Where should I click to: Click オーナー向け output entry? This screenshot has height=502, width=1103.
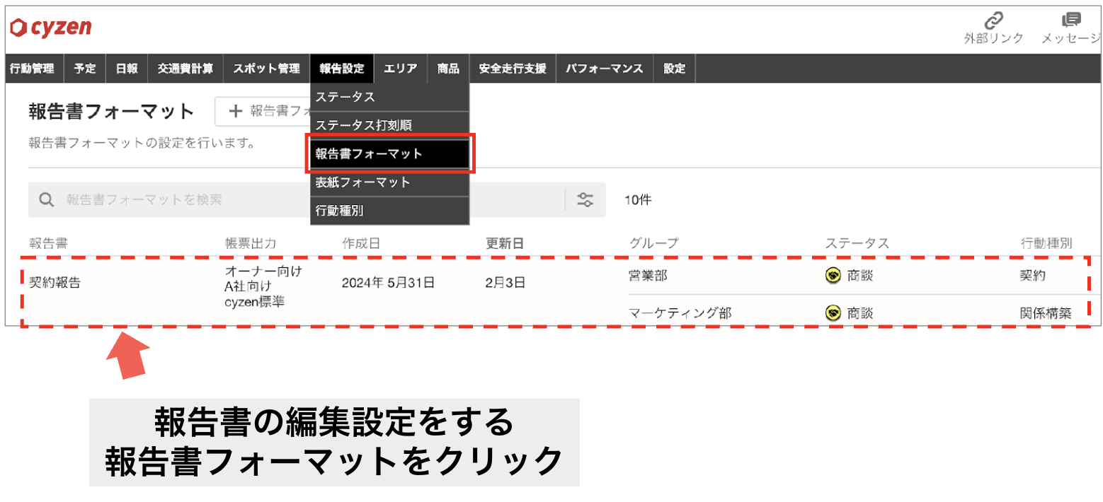coord(263,271)
